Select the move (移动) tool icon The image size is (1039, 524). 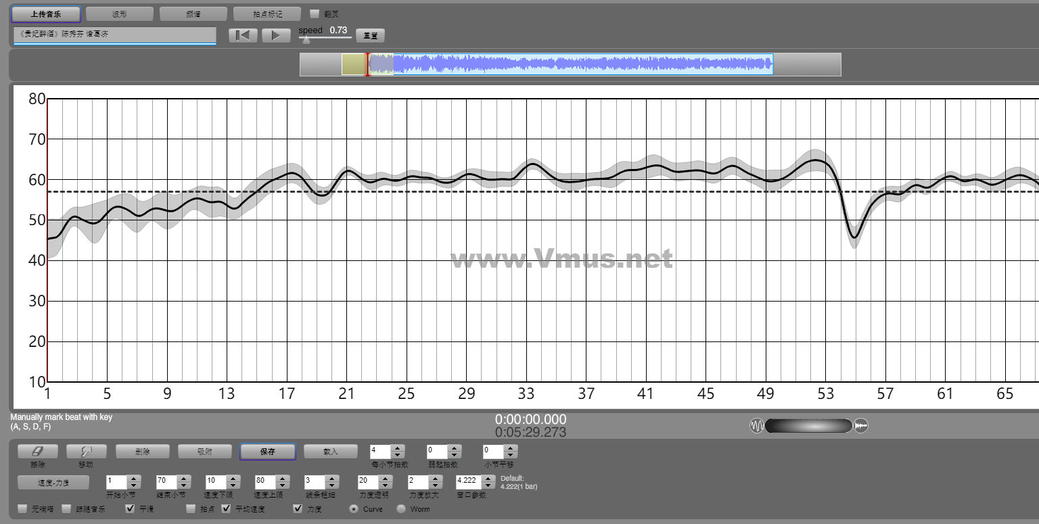click(85, 452)
